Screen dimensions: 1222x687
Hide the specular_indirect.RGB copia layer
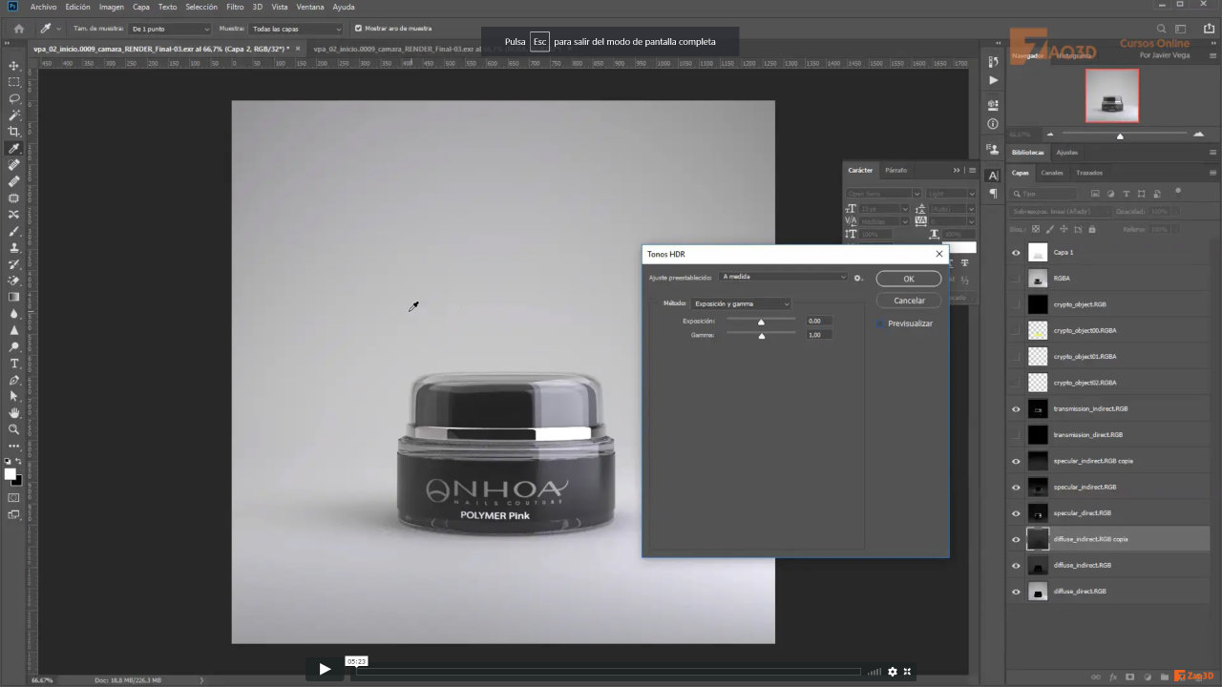[1016, 461]
